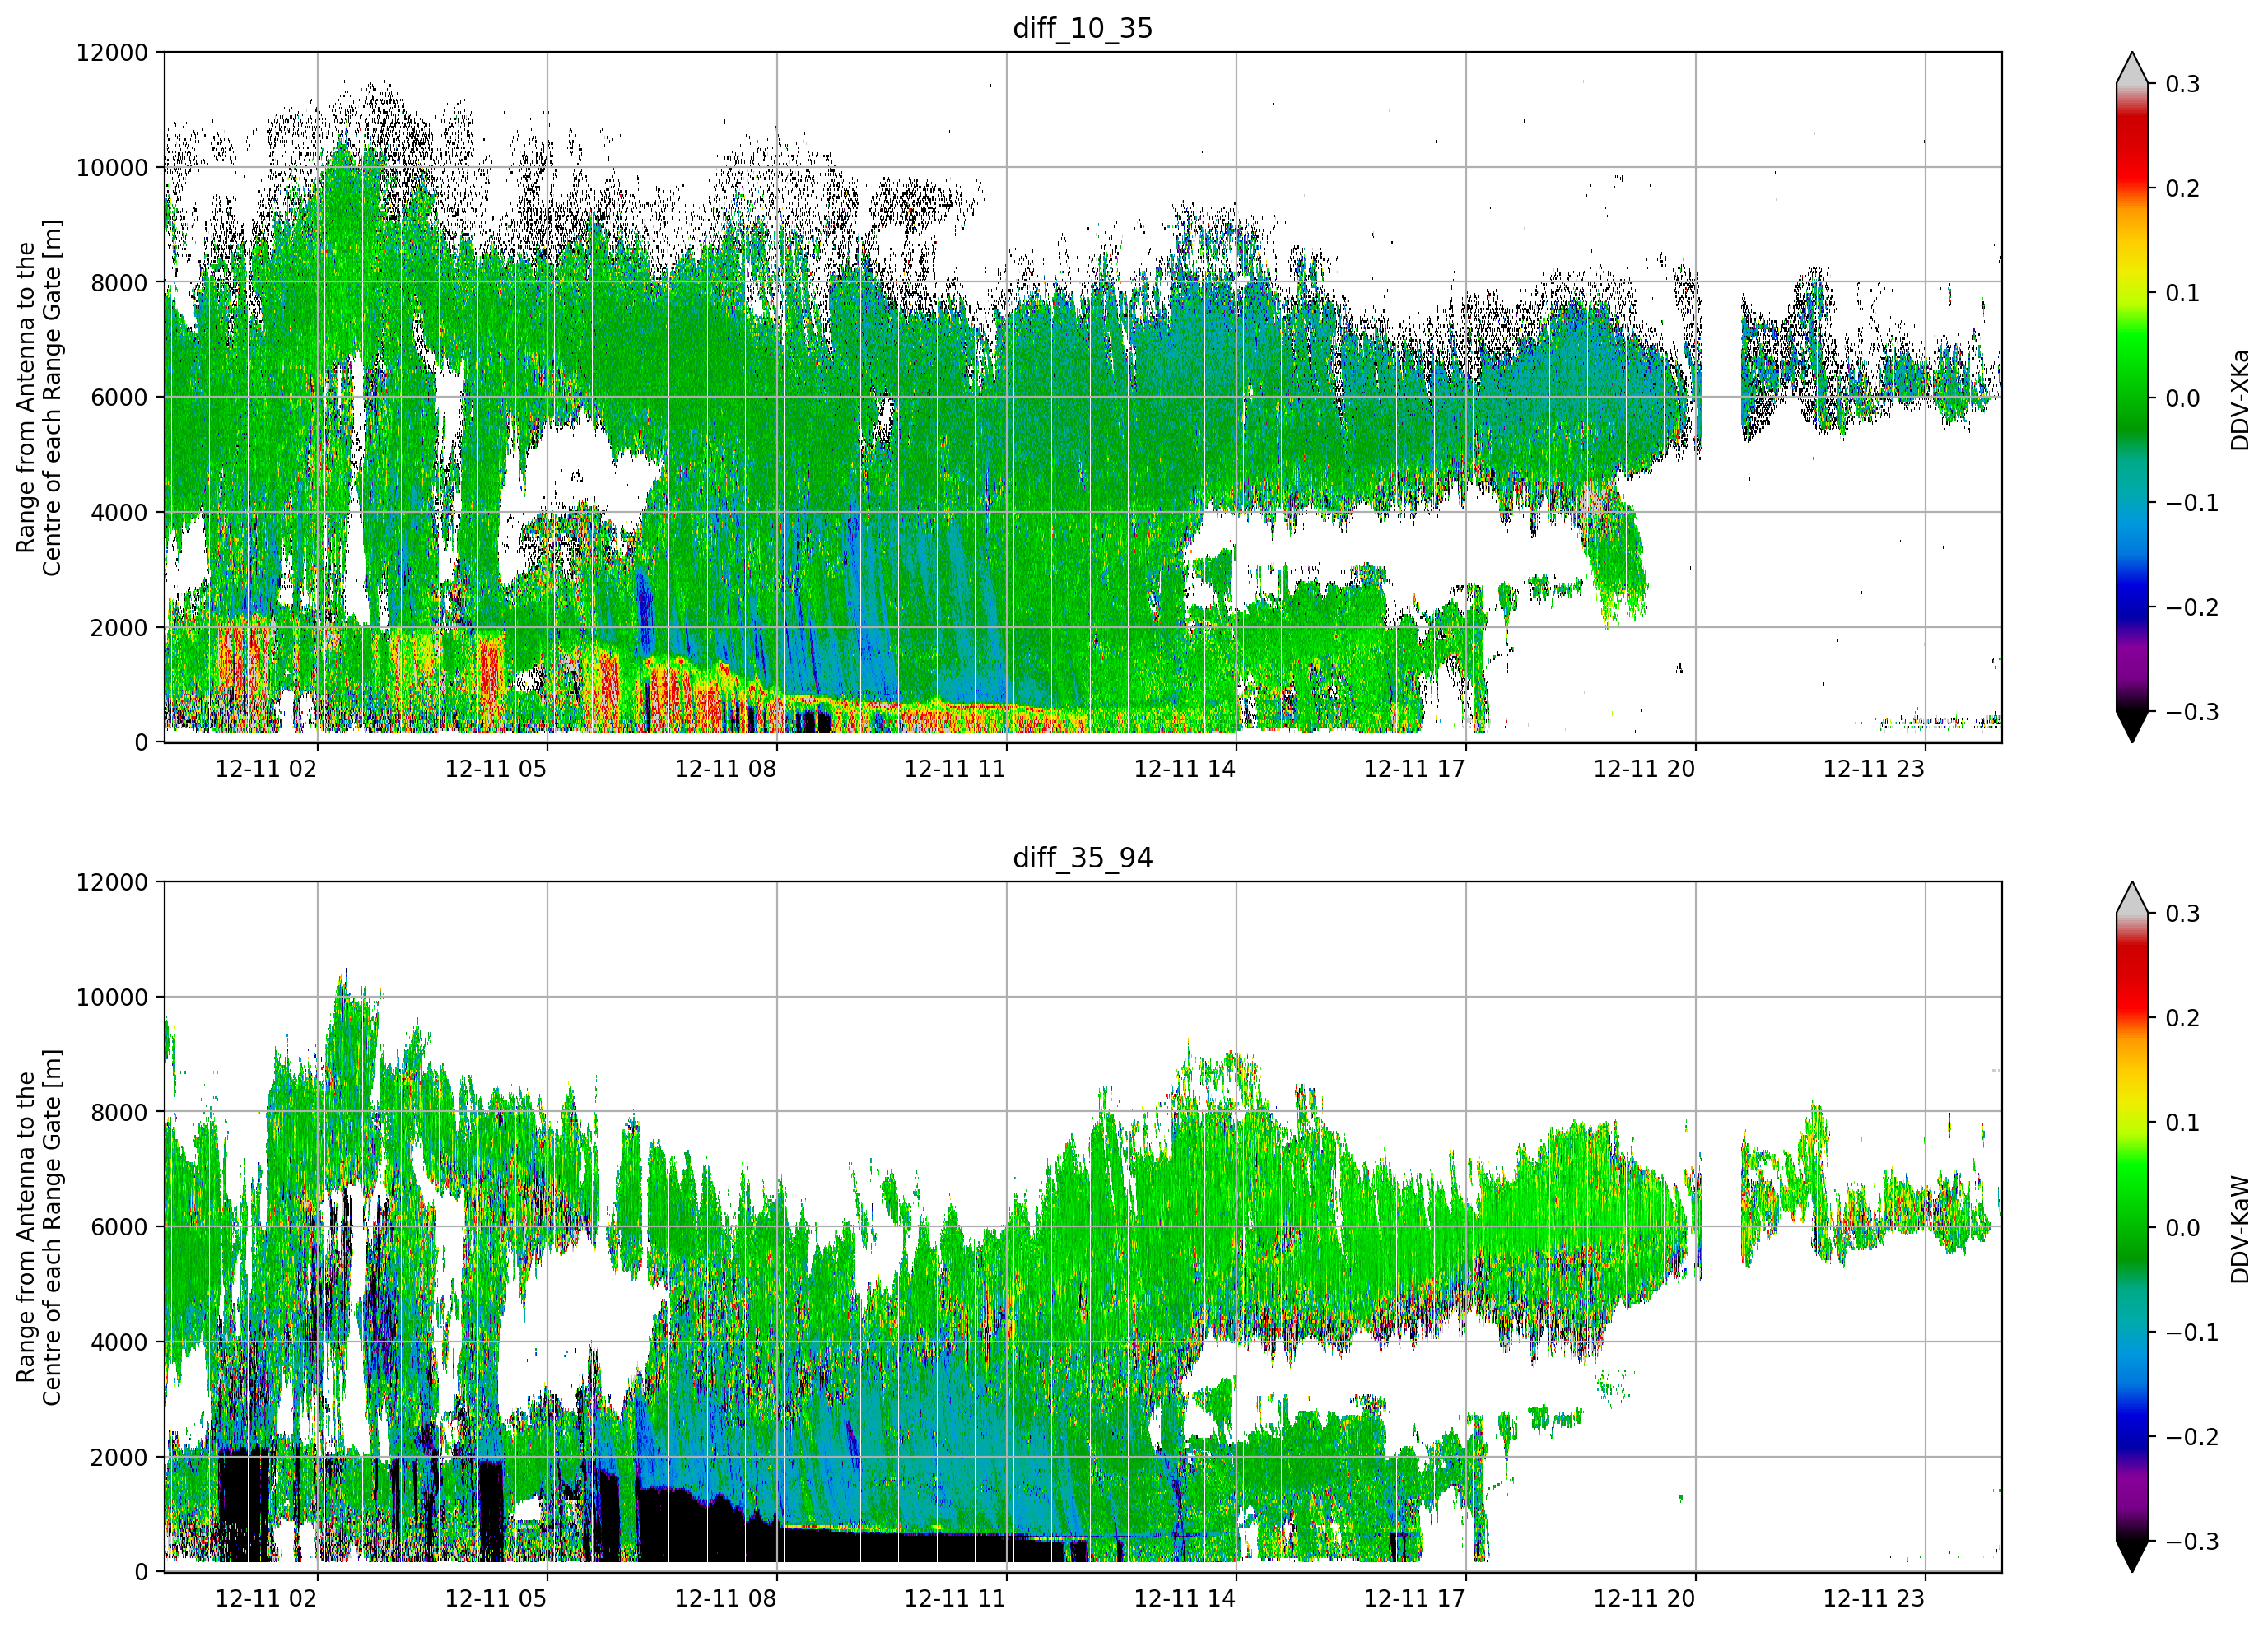Click the black lower arrow of DDV-XKa colorbar
This screenshot has width=2268, height=1628.
[2132, 724]
